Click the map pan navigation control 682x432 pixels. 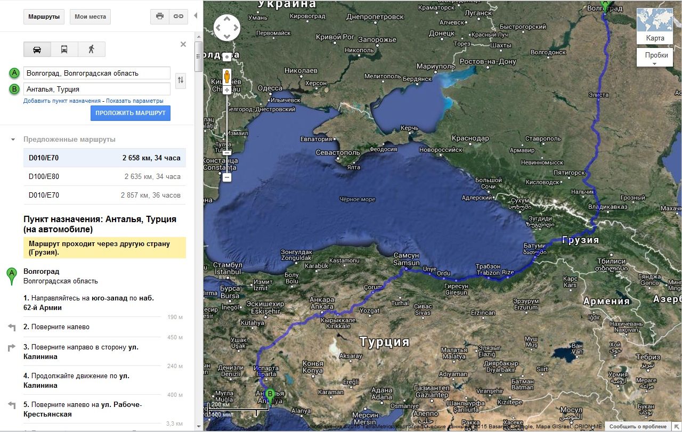click(x=227, y=27)
